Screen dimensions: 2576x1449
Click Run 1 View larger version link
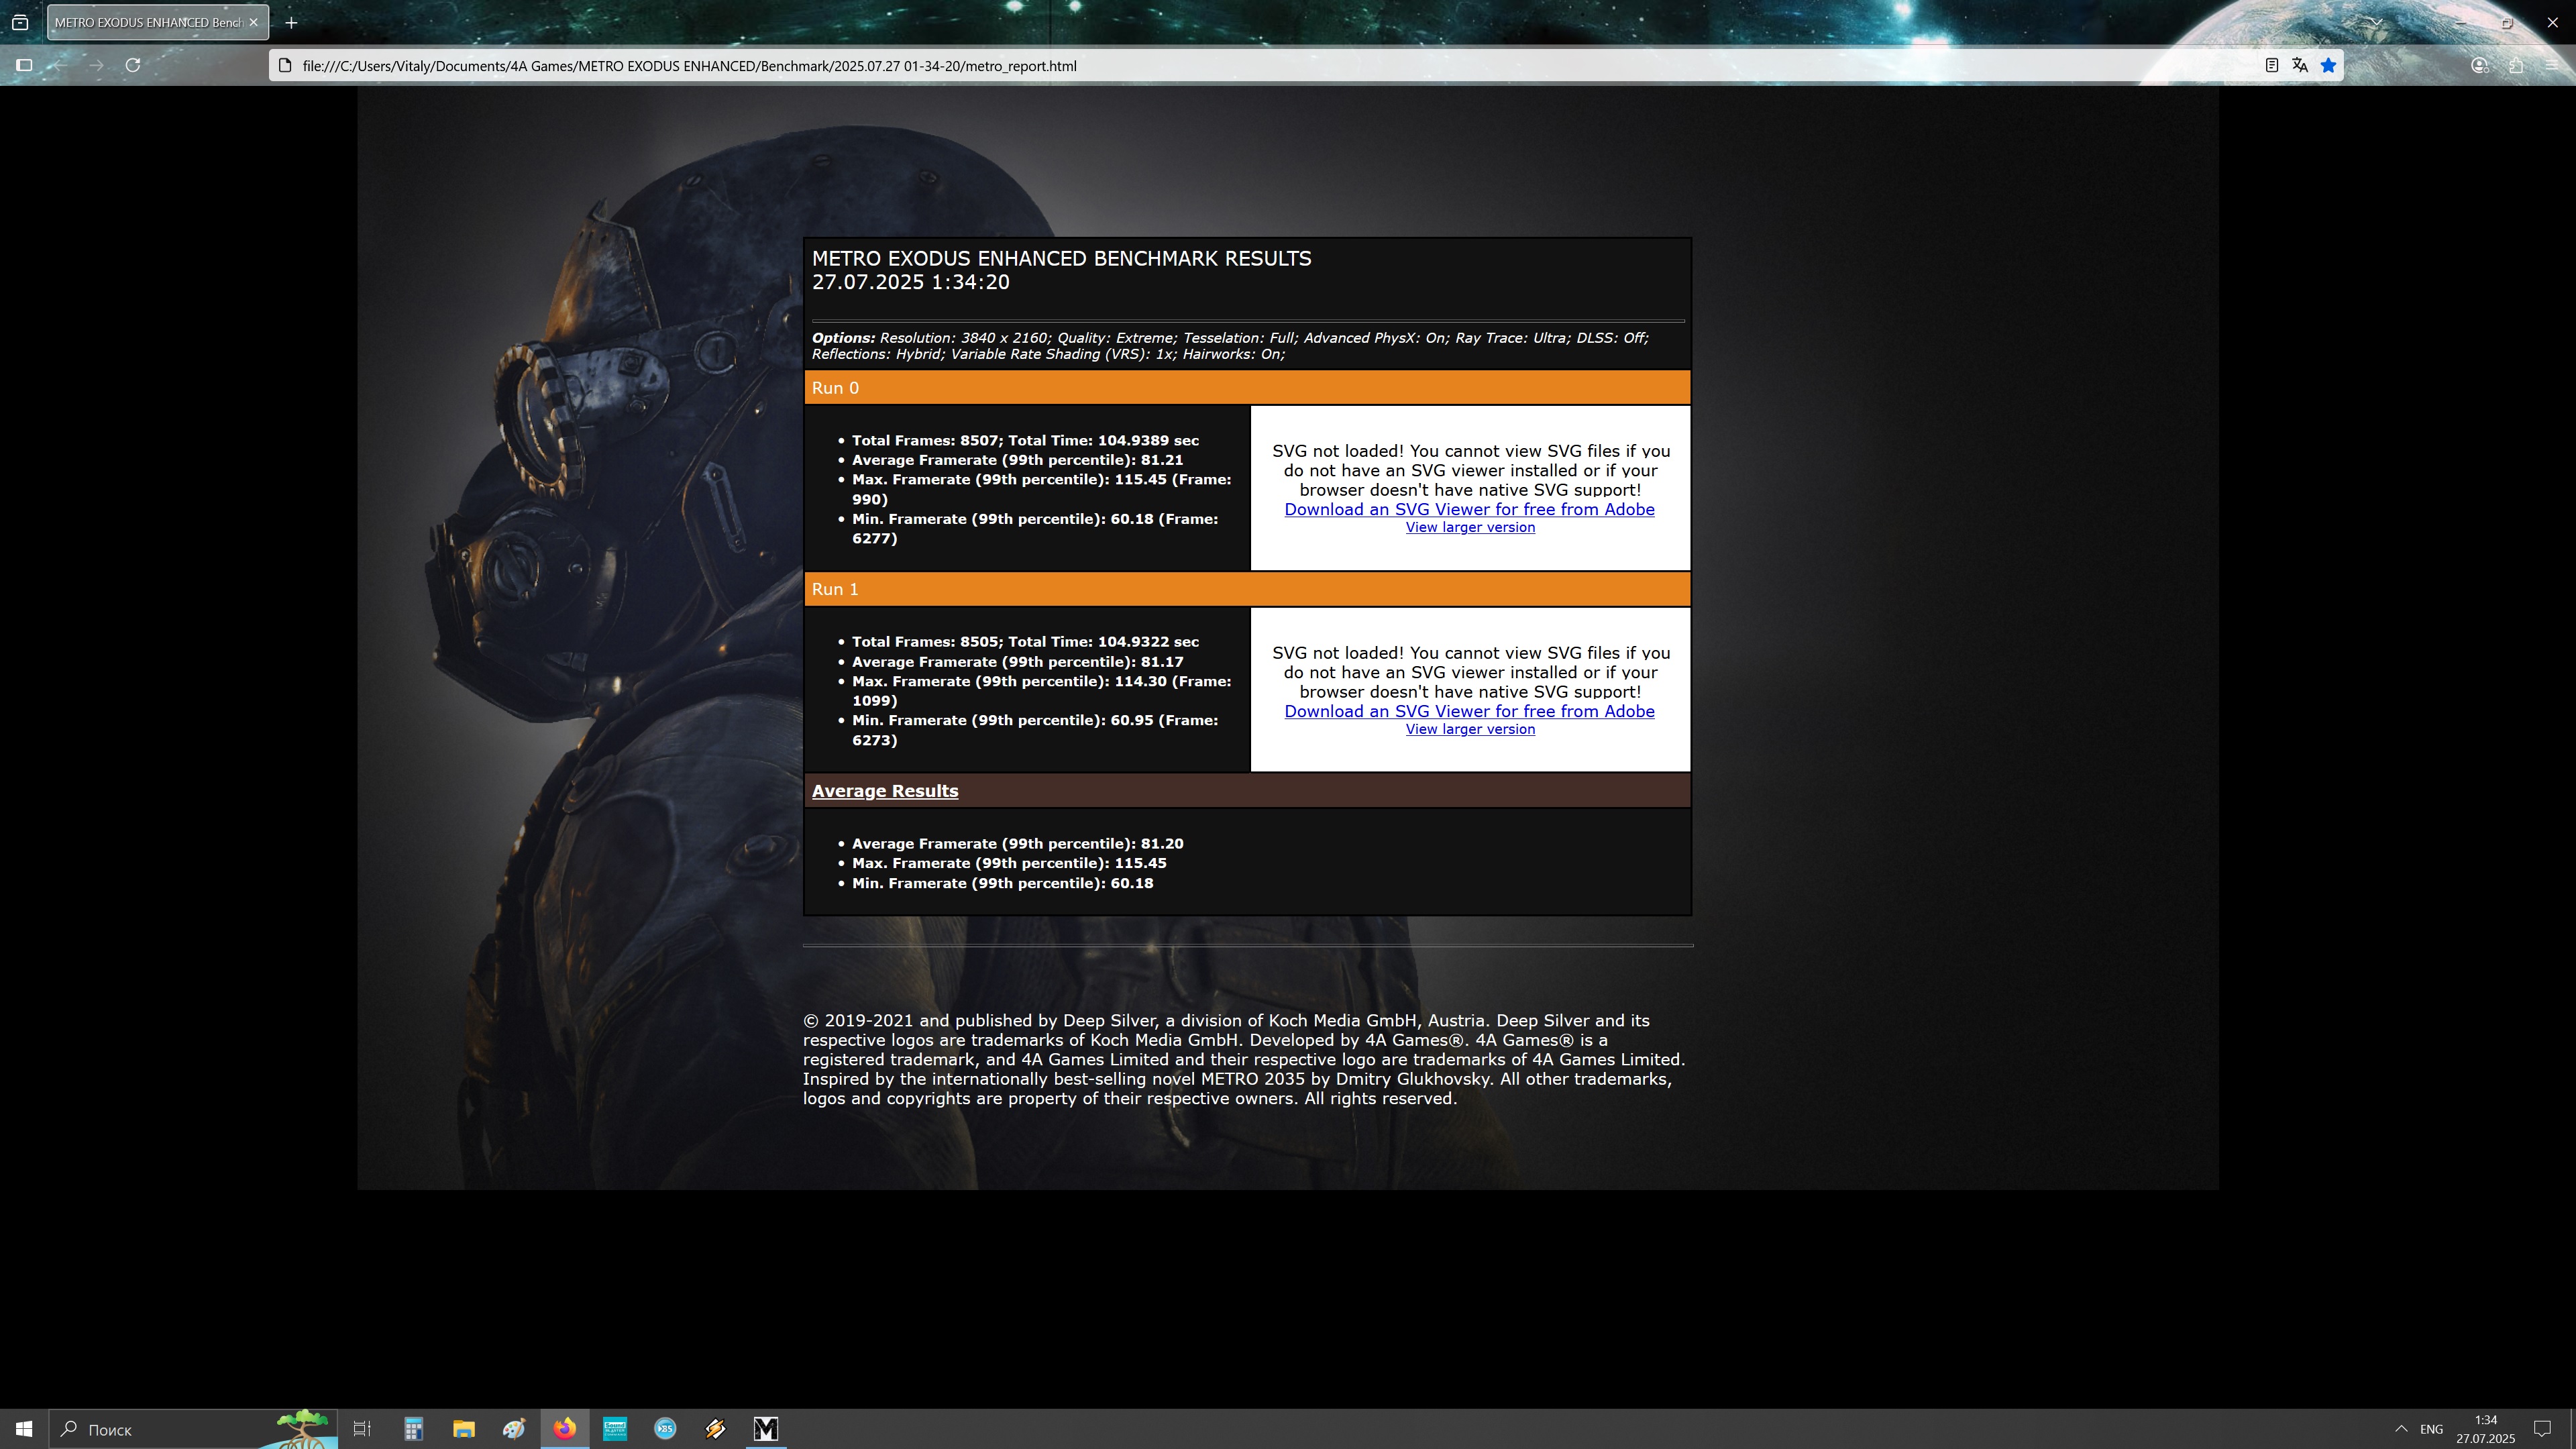coord(1469,729)
